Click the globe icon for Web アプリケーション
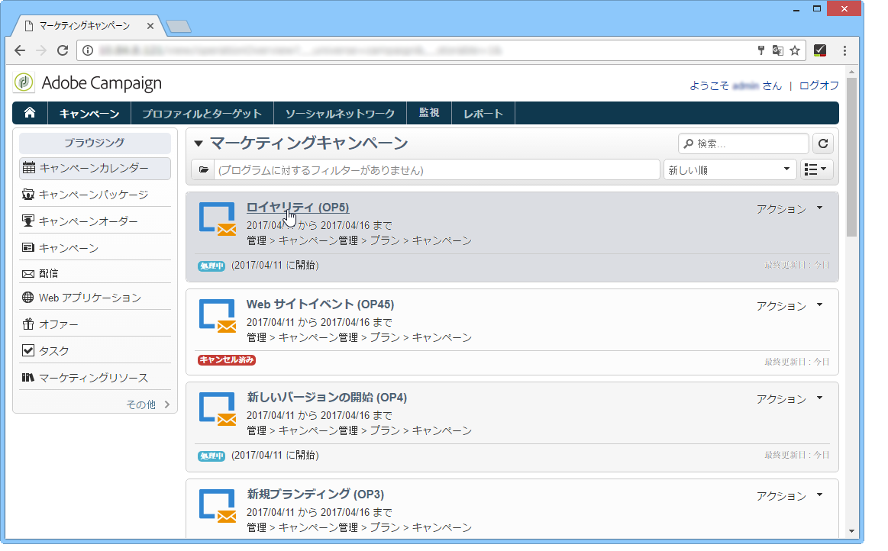 pyautogui.click(x=27, y=298)
